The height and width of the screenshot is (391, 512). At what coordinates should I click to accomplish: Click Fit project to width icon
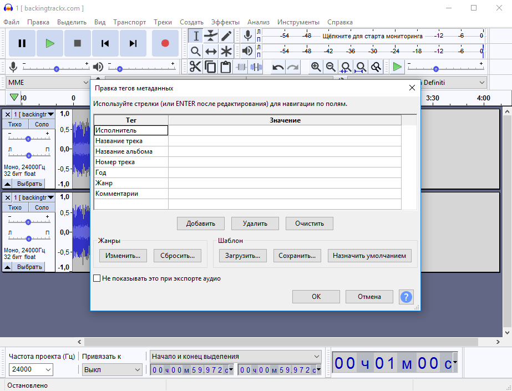(361, 67)
